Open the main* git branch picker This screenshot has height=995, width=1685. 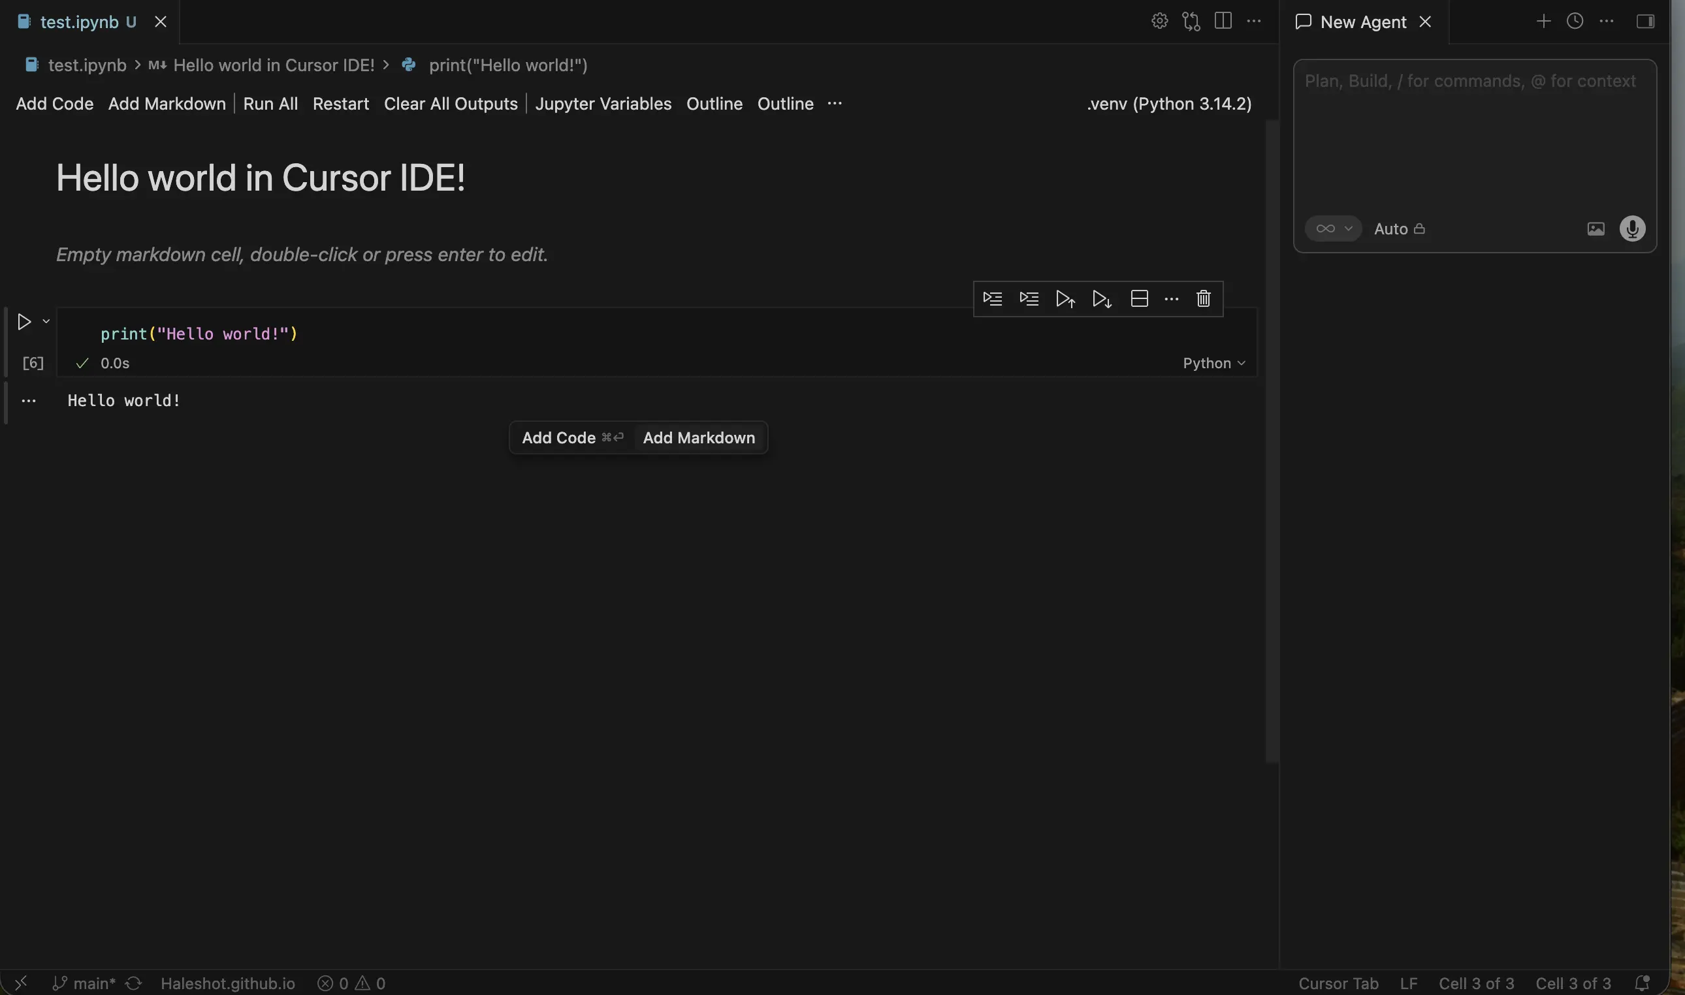click(84, 983)
